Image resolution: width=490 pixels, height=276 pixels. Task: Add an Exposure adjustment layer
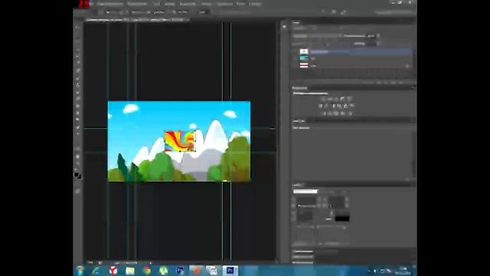pyautogui.click(x=343, y=99)
